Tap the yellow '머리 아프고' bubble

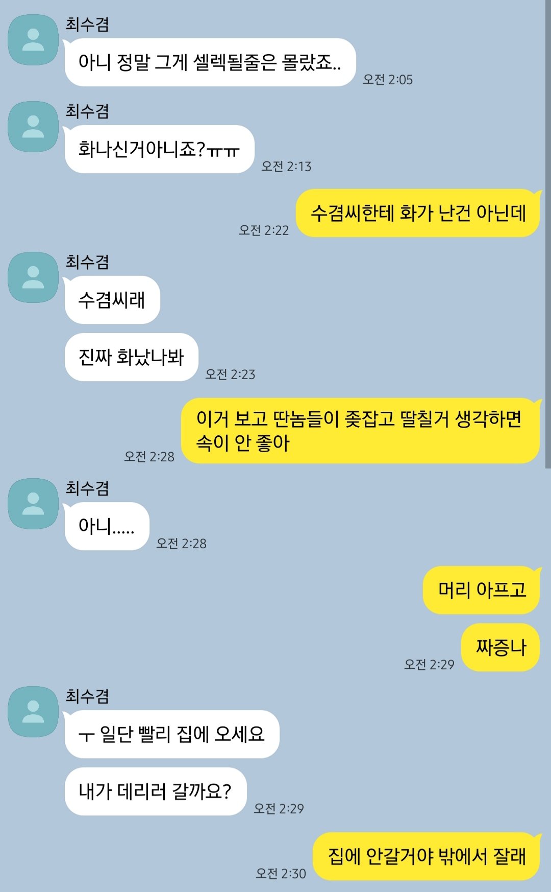pyautogui.click(x=481, y=590)
